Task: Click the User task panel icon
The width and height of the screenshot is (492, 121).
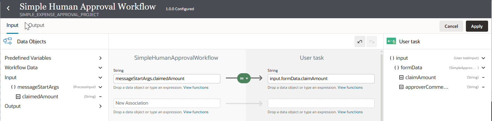Action: click(391, 41)
